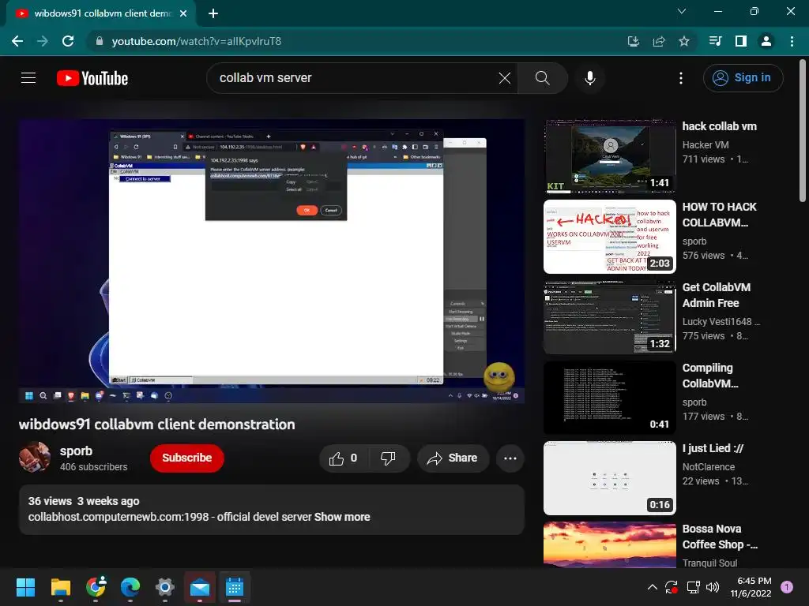Bookmark this page with the star
Image resolution: width=809 pixels, height=606 pixels.
point(684,41)
